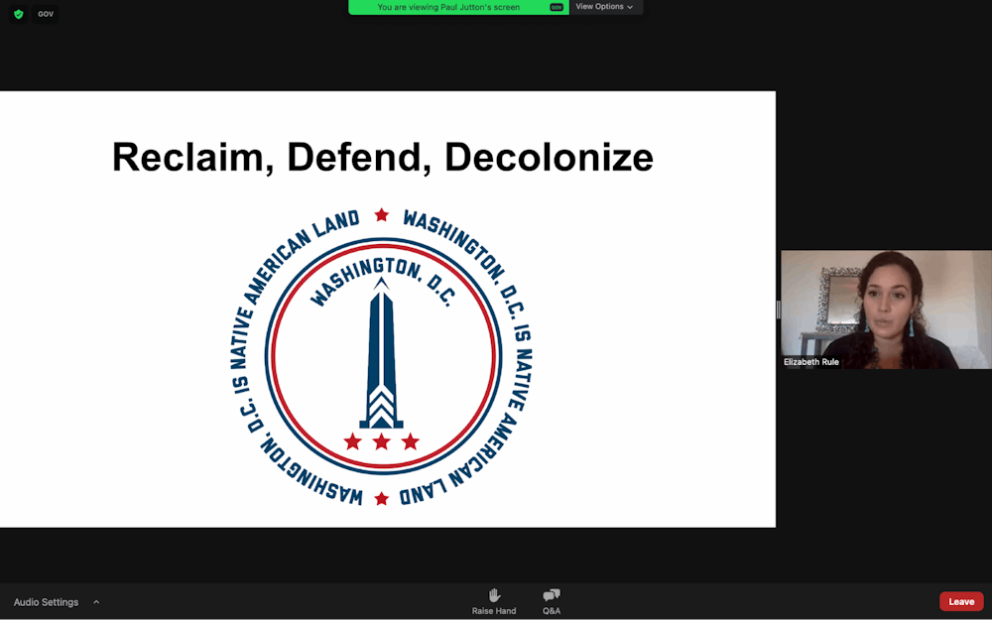Screen dimensions: 992x620
Task: Click the green encryption shield icon
Action: [18, 14]
